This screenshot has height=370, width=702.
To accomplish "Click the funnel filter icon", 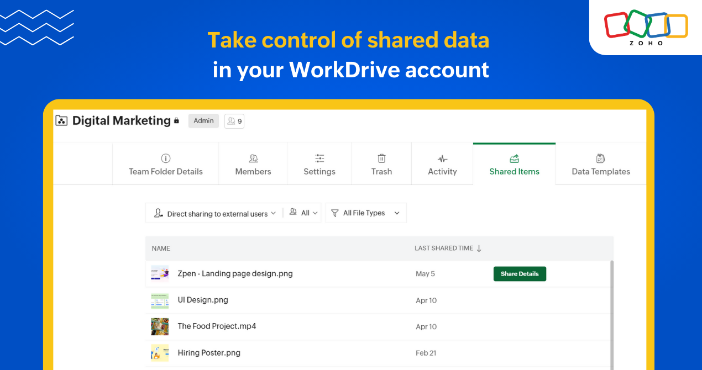I will [335, 213].
